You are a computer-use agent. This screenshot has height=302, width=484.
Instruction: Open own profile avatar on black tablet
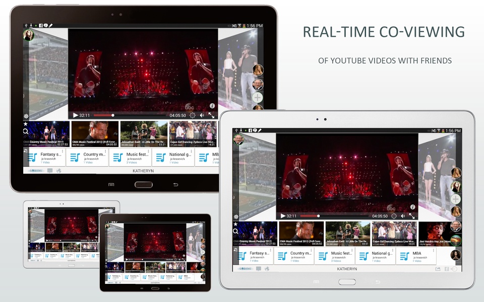tap(28, 35)
